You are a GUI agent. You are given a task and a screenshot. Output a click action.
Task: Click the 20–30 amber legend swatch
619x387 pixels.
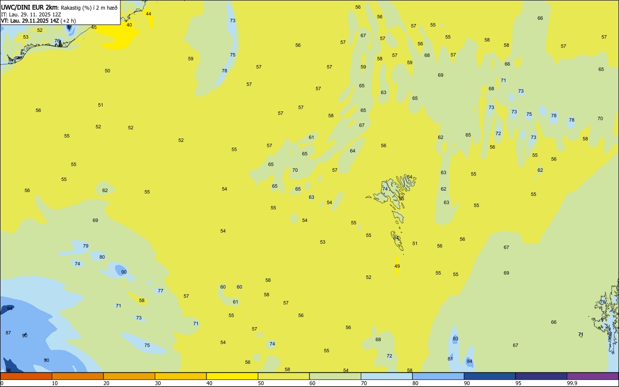[129, 376]
